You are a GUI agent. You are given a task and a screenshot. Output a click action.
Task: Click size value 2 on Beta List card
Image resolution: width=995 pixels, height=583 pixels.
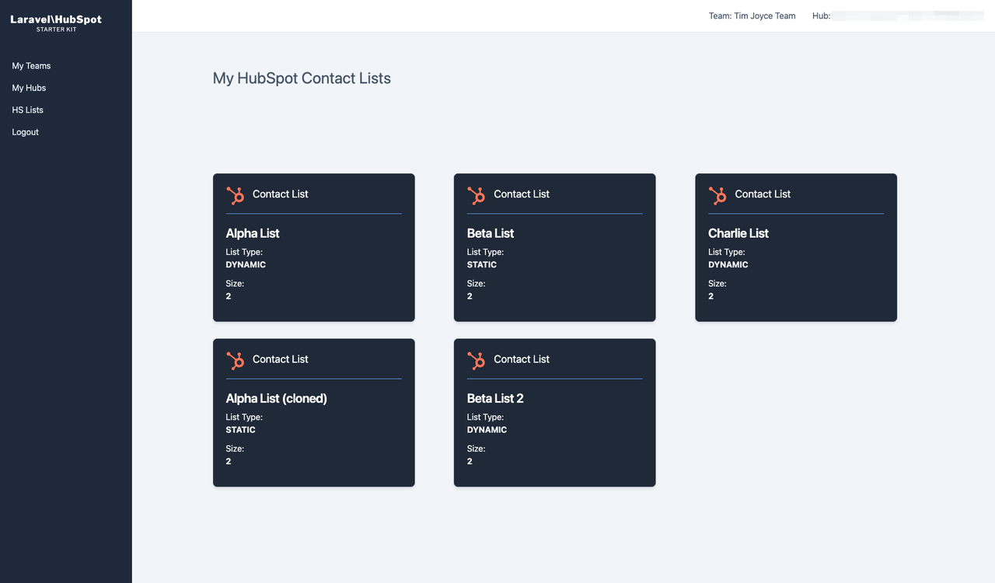[470, 296]
